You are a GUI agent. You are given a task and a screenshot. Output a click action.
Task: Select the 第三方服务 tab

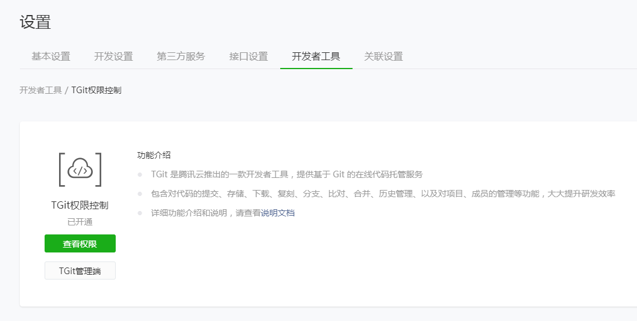click(181, 57)
